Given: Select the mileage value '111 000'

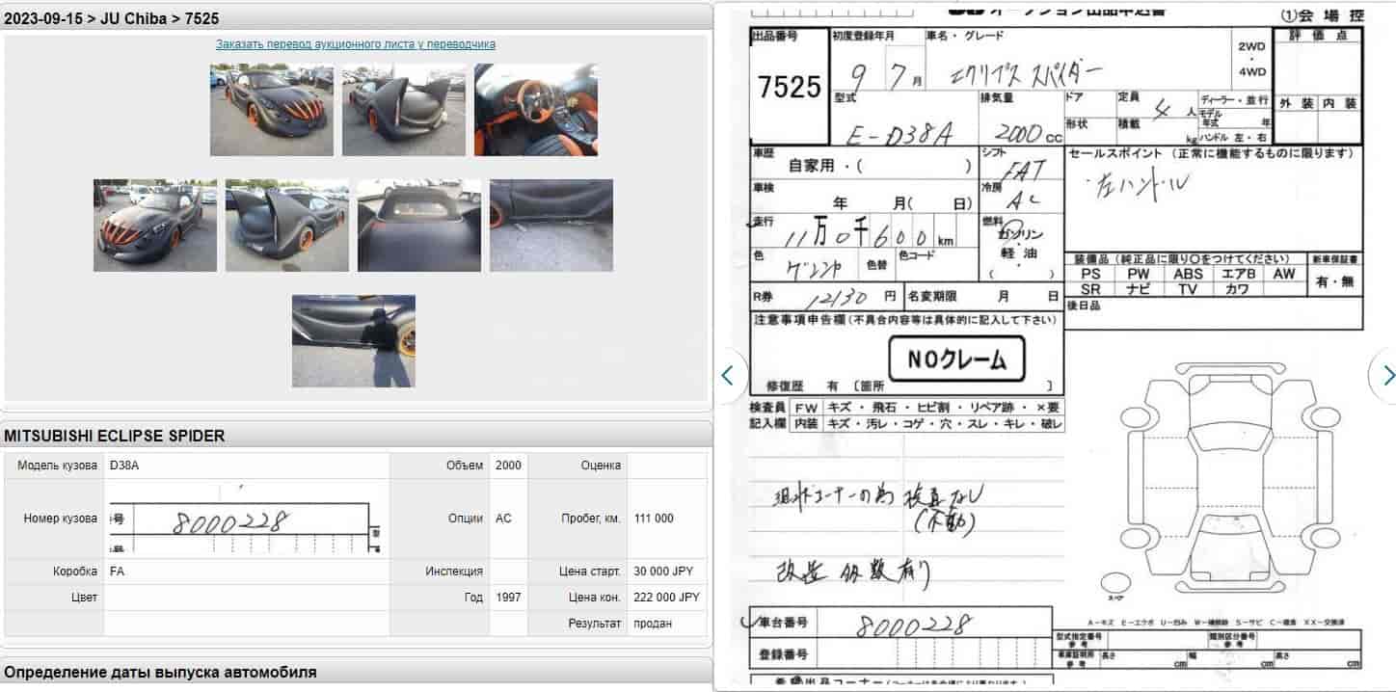Looking at the screenshot, I should (655, 519).
